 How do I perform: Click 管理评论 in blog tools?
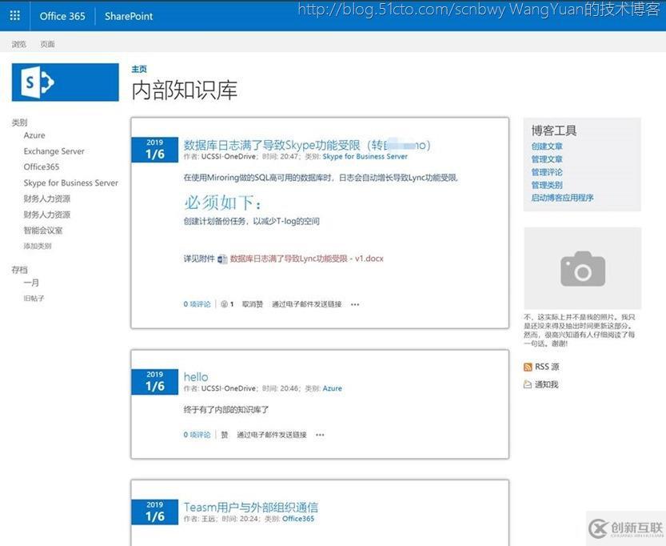click(x=547, y=172)
